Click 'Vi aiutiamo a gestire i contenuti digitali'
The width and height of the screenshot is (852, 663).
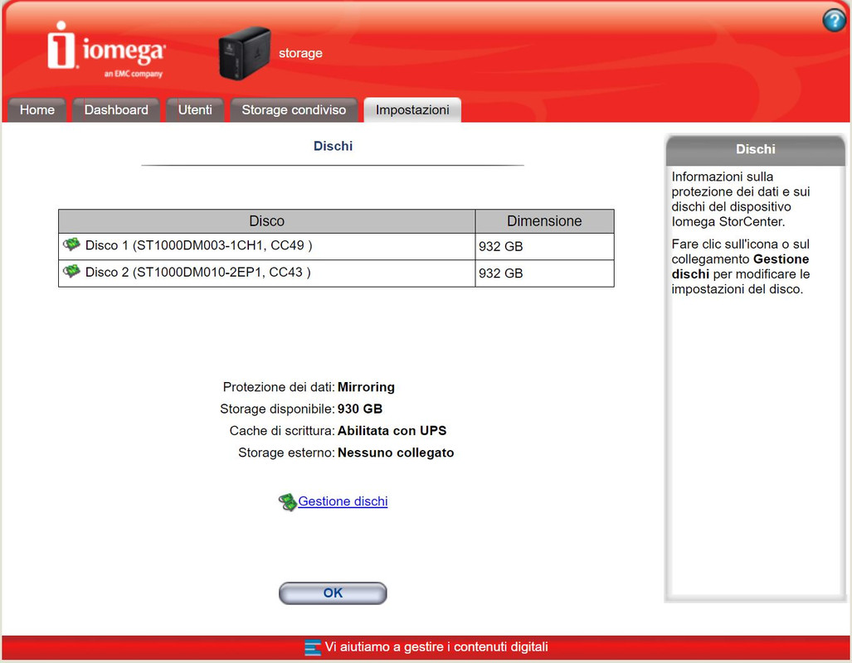click(436, 646)
